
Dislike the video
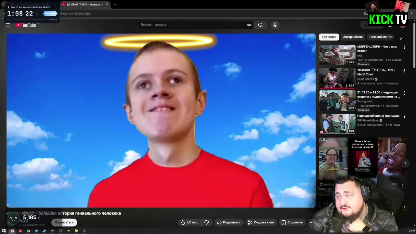pos(207,222)
